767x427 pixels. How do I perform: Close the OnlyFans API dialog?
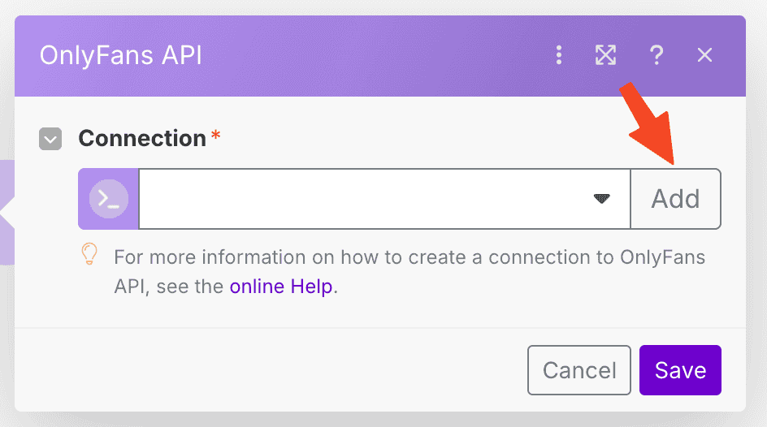(x=704, y=55)
